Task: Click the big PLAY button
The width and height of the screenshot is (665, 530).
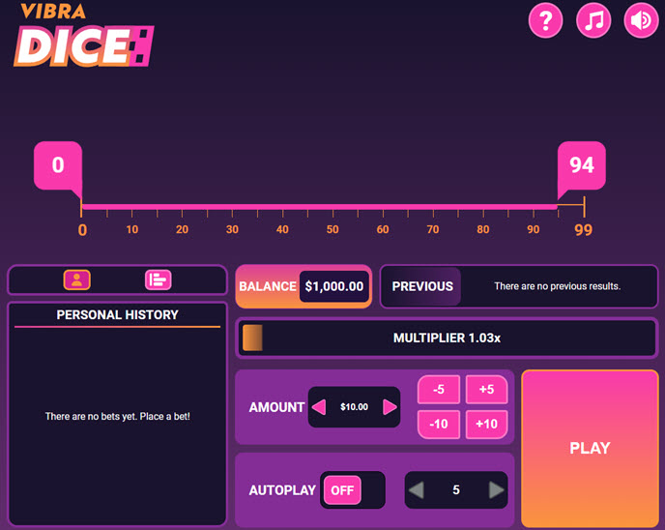Action: point(590,448)
